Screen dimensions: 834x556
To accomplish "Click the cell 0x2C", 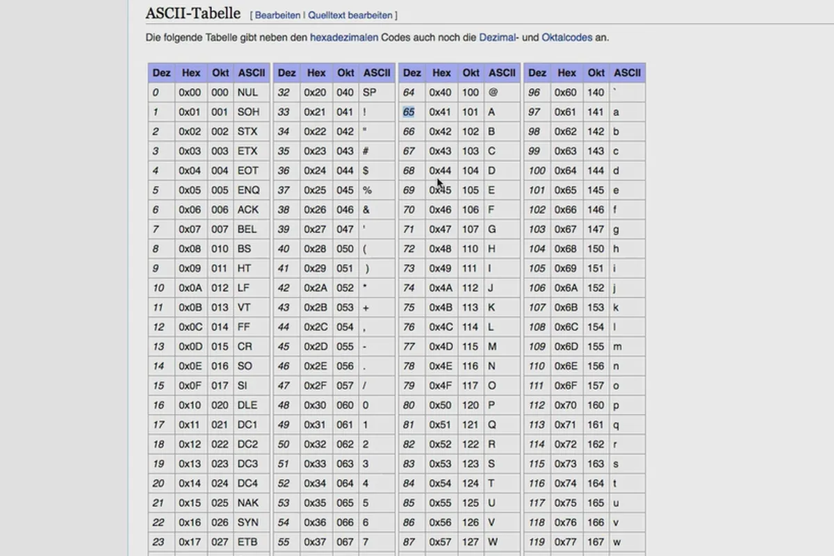I will (316, 327).
